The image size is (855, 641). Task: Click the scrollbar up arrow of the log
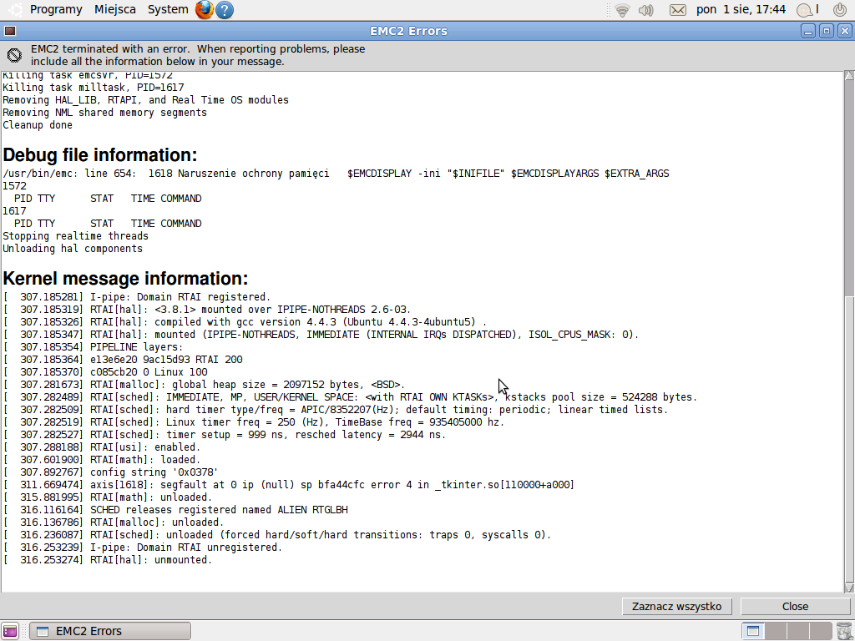pos(849,76)
